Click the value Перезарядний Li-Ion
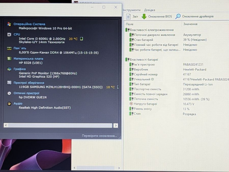The width and height of the screenshot is (229, 172). tap(198, 84)
